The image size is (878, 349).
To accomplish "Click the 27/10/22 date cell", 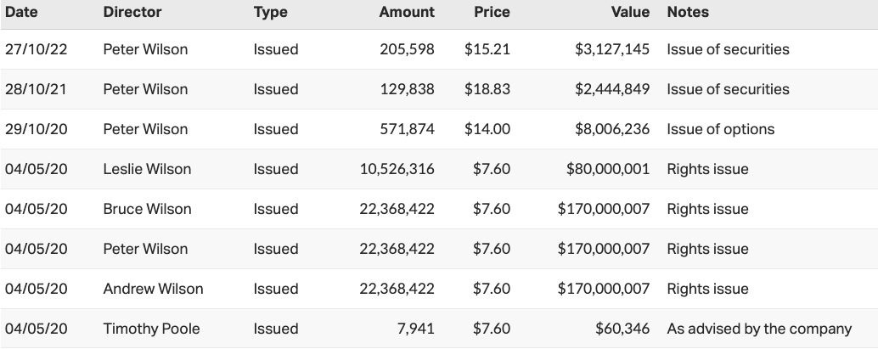I will coord(36,49).
